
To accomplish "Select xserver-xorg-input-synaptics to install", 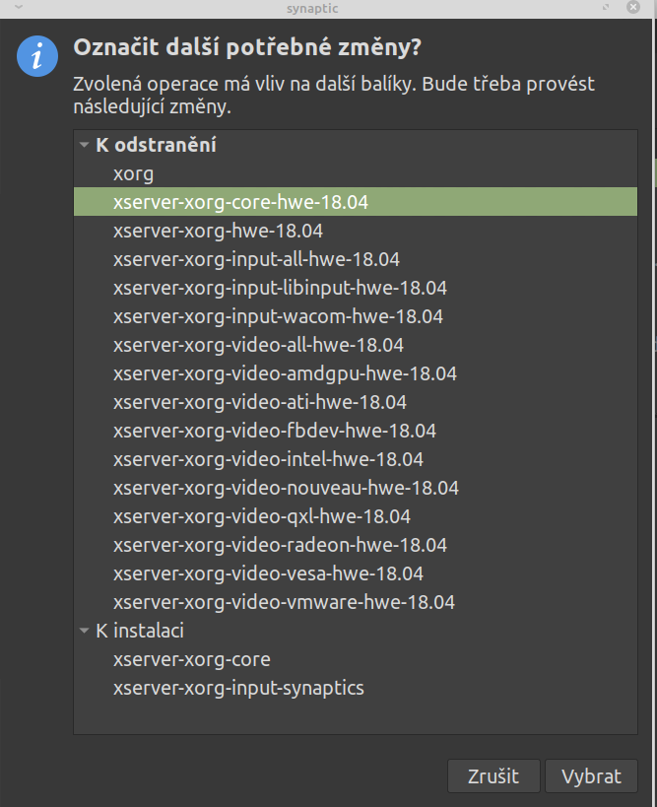I will 238,688.
